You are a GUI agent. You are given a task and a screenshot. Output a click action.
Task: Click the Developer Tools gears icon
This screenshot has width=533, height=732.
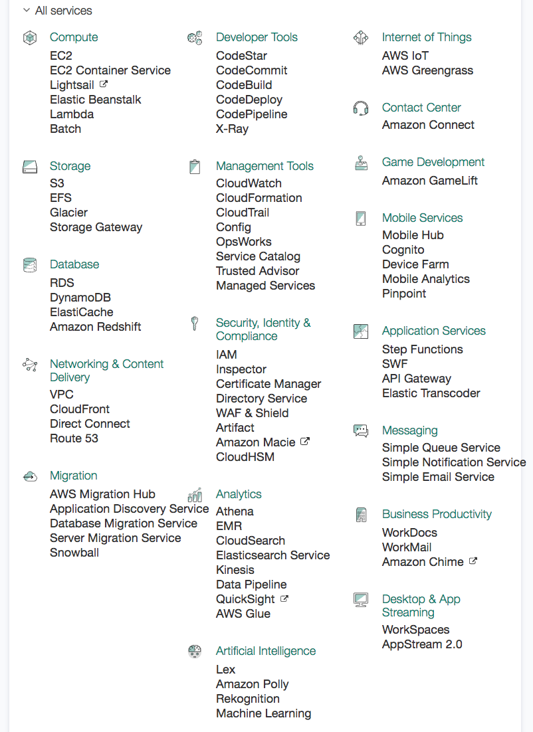195,38
